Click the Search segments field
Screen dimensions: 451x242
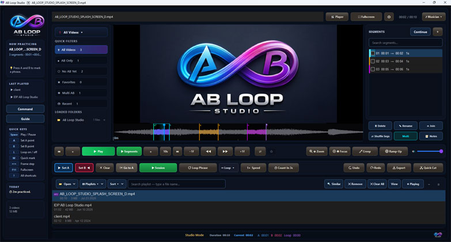point(405,43)
